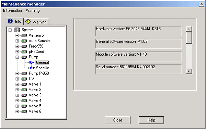The height and width of the screenshot is (129, 206).
Task: Click the Valve 2 module icon
Action: tap(24, 90)
